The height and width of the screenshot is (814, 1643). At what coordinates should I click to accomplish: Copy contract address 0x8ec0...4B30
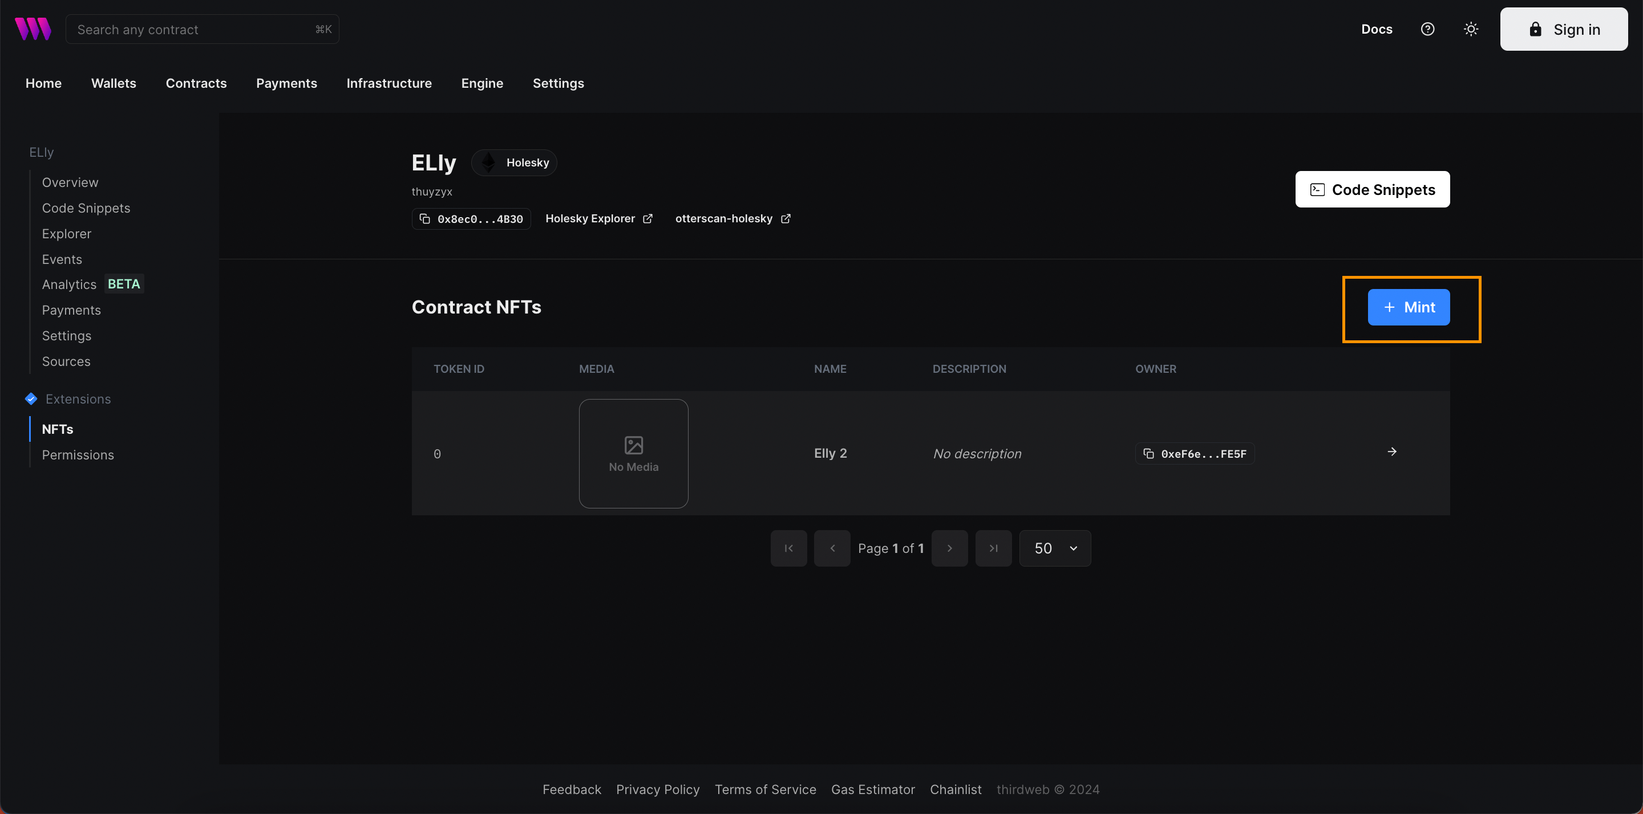coord(471,219)
